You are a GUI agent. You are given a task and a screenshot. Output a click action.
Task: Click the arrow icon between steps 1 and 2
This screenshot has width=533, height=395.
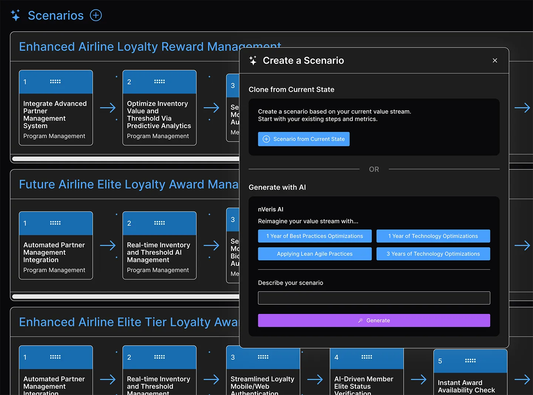click(x=108, y=107)
